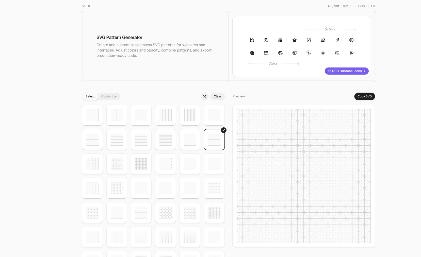Click the handwritten Outline label
Image resolution: width=421 pixels, height=257 pixels.
[330, 29]
